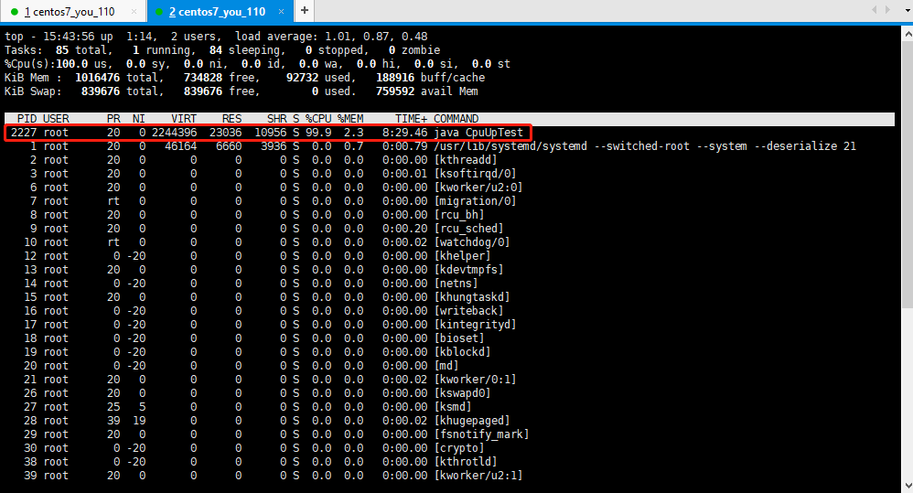
Task: Click green status dot on first tab
Action: pos(15,12)
